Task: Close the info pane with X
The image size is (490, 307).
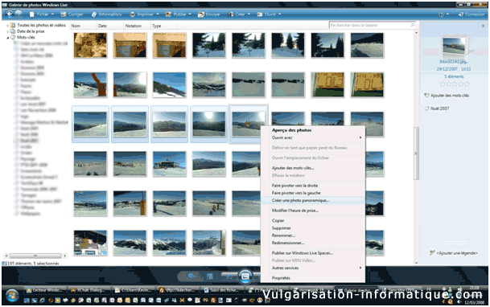Action: point(483,27)
